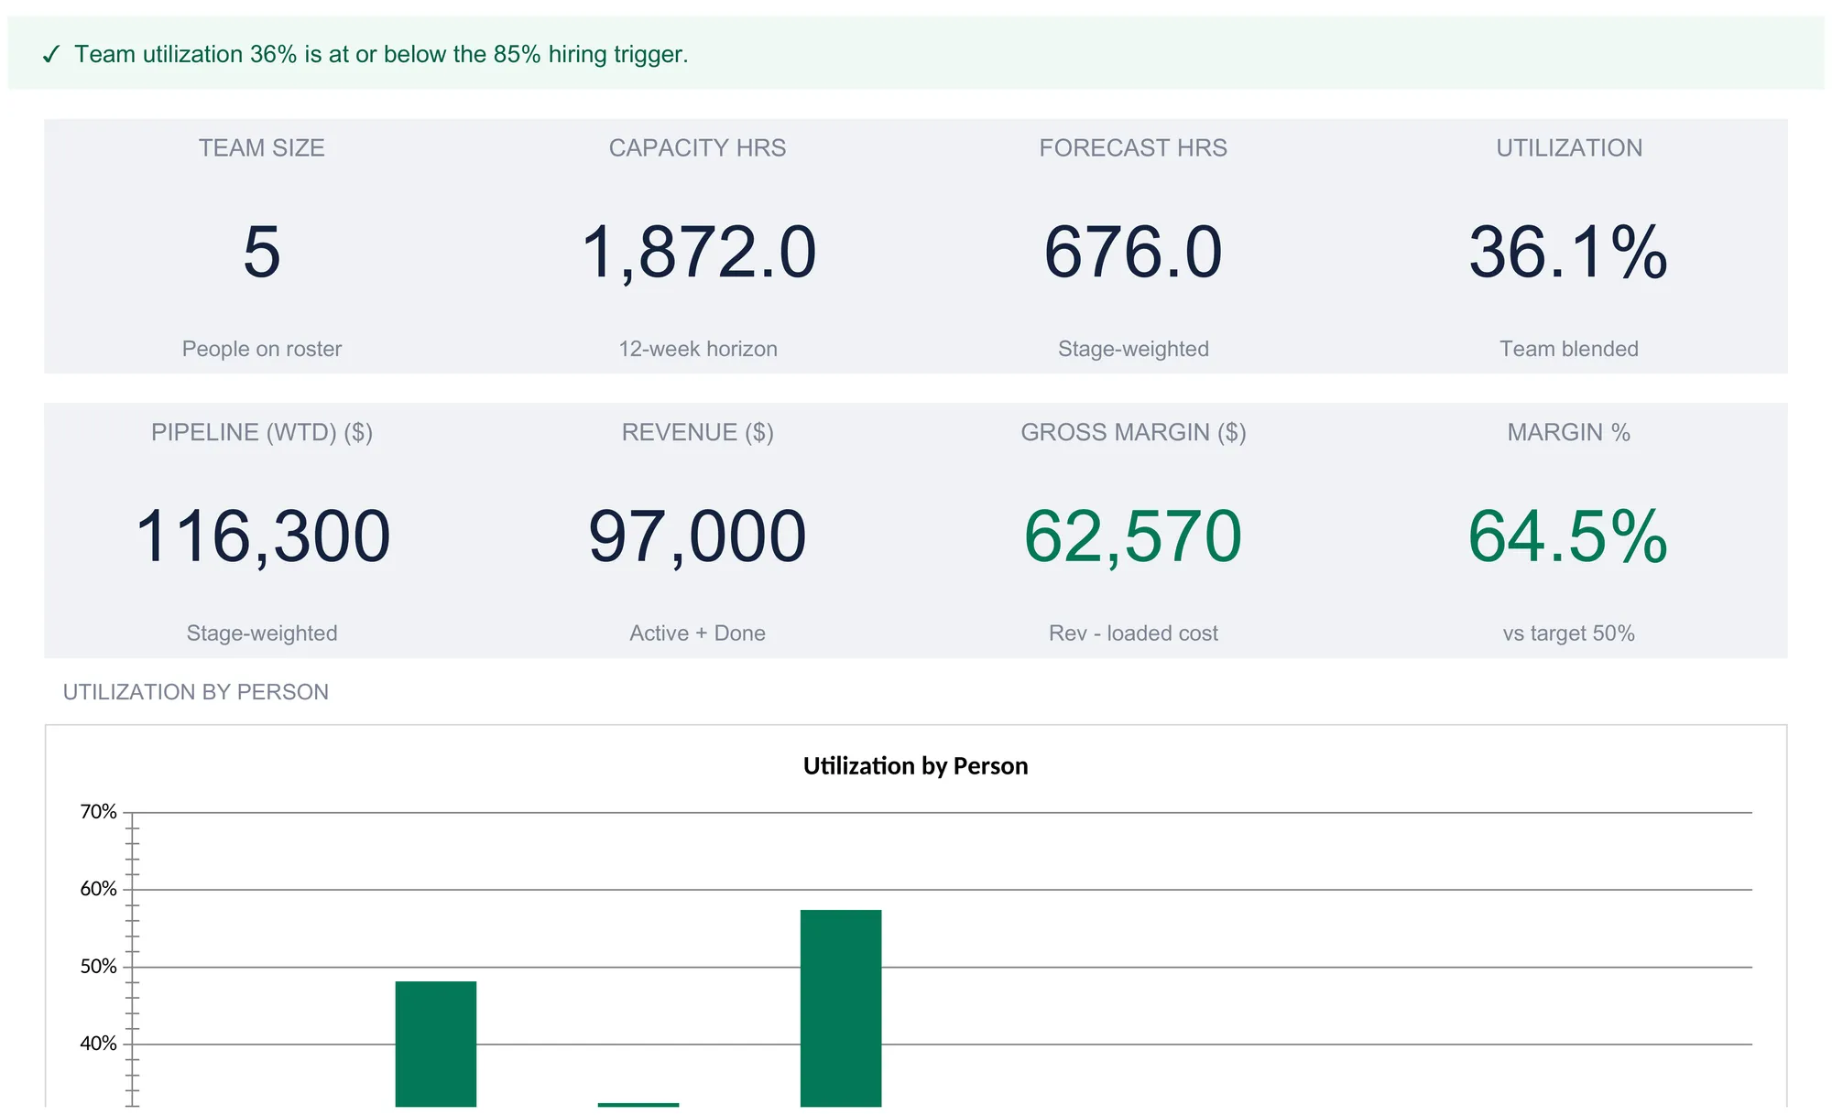Image resolution: width=1832 pixels, height=1115 pixels.
Task: Click the 'Team blended' caption
Action: (x=1569, y=349)
